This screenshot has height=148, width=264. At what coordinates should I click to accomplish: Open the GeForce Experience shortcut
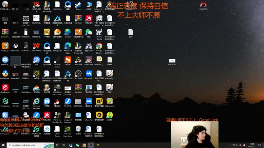point(68,131)
